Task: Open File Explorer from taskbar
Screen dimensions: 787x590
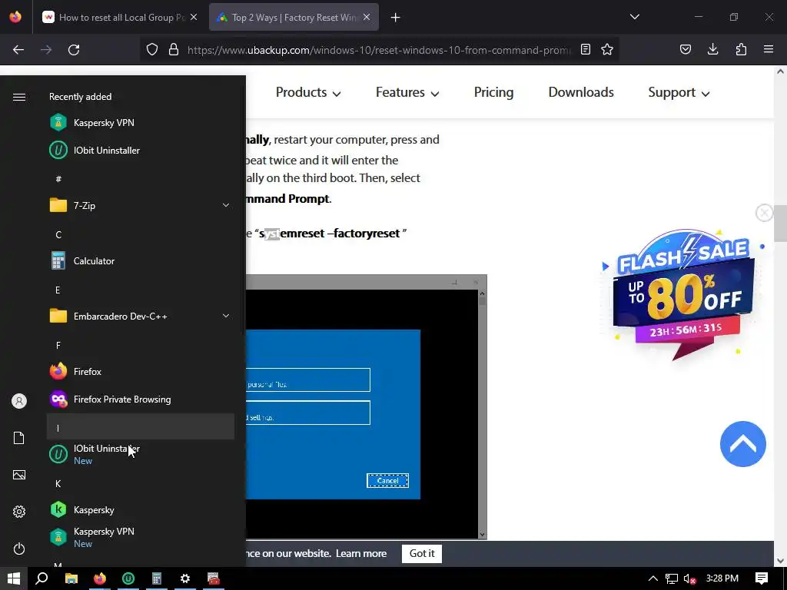Action: (x=71, y=578)
